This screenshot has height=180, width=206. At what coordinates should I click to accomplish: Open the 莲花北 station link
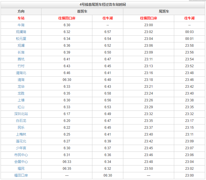point(21,141)
